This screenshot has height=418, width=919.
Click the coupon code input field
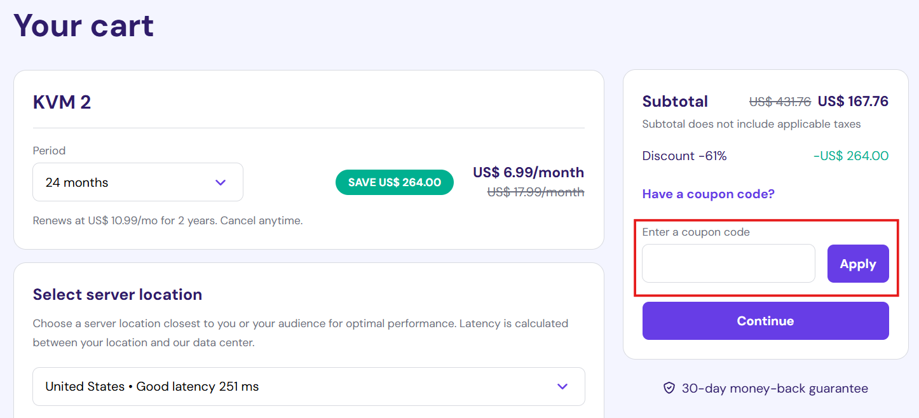coord(728,264)
